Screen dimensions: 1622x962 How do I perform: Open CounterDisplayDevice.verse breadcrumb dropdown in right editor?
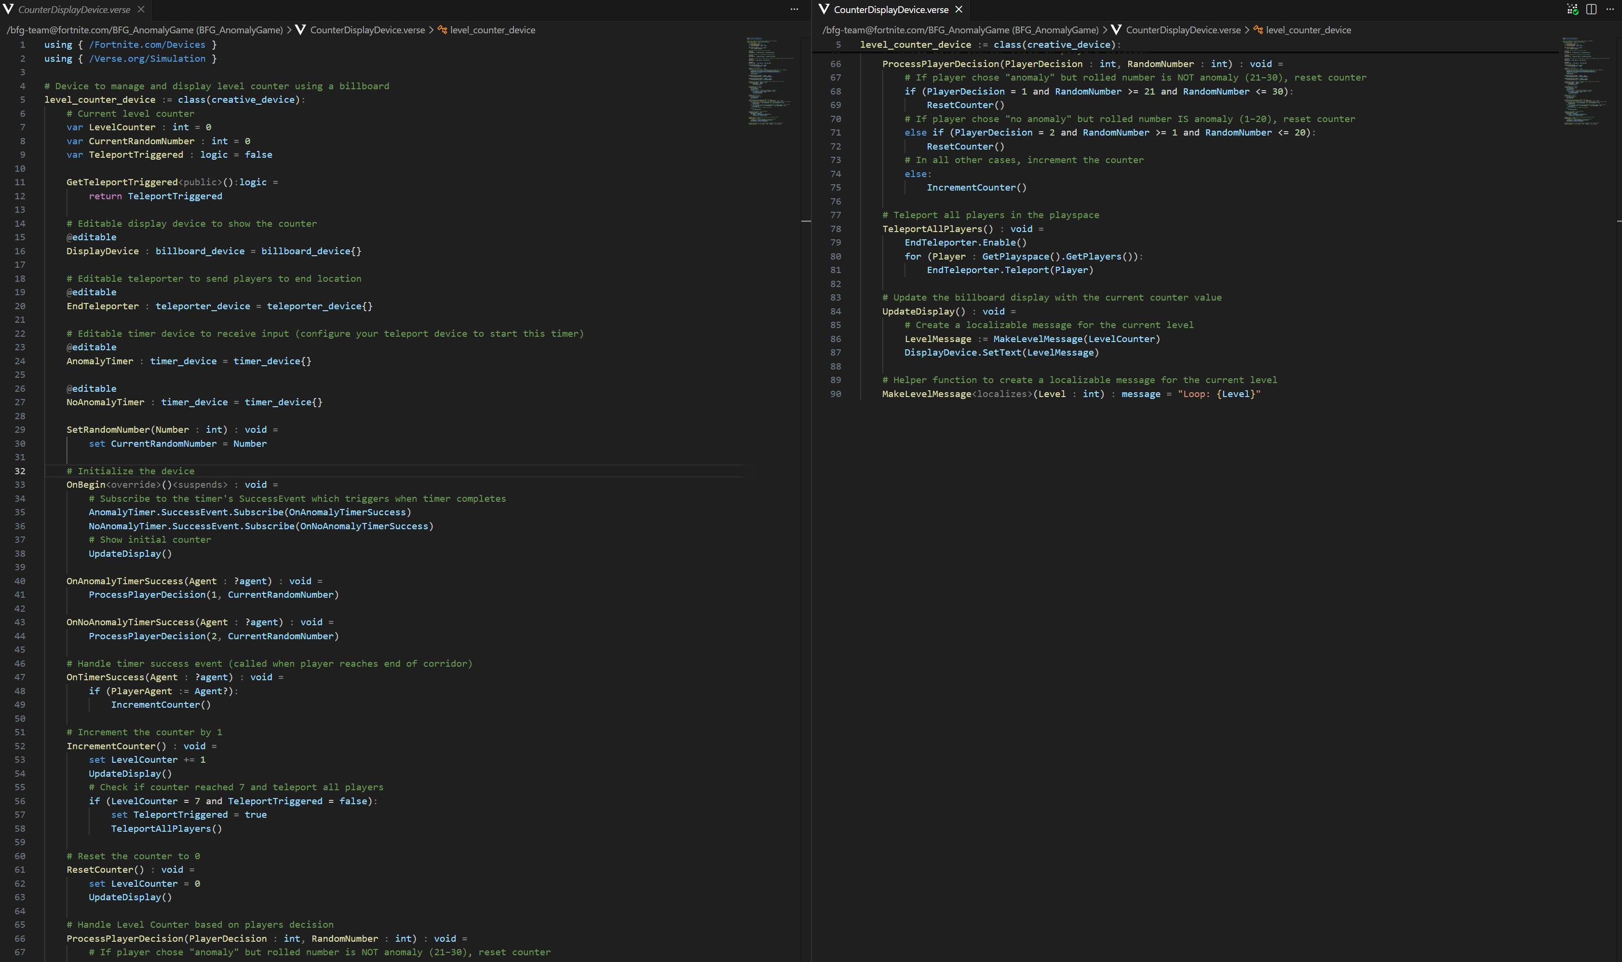pyautogui.click(x=1183, y=30)
